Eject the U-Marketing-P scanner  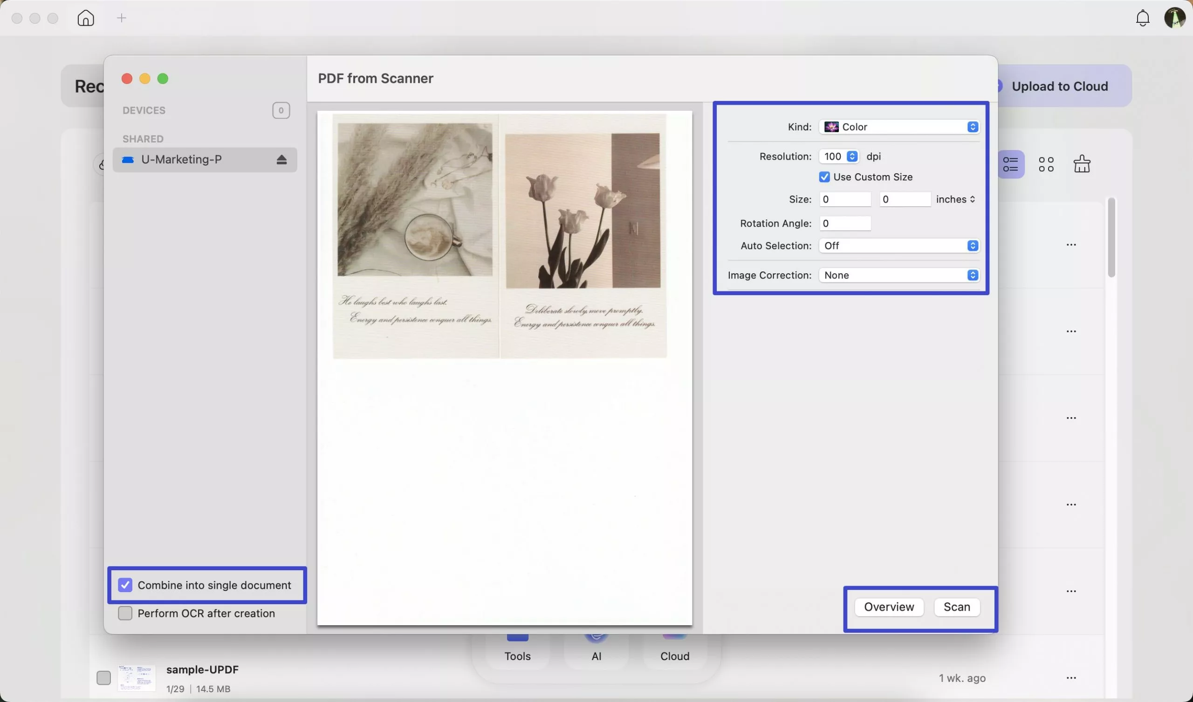click(281, 160)
